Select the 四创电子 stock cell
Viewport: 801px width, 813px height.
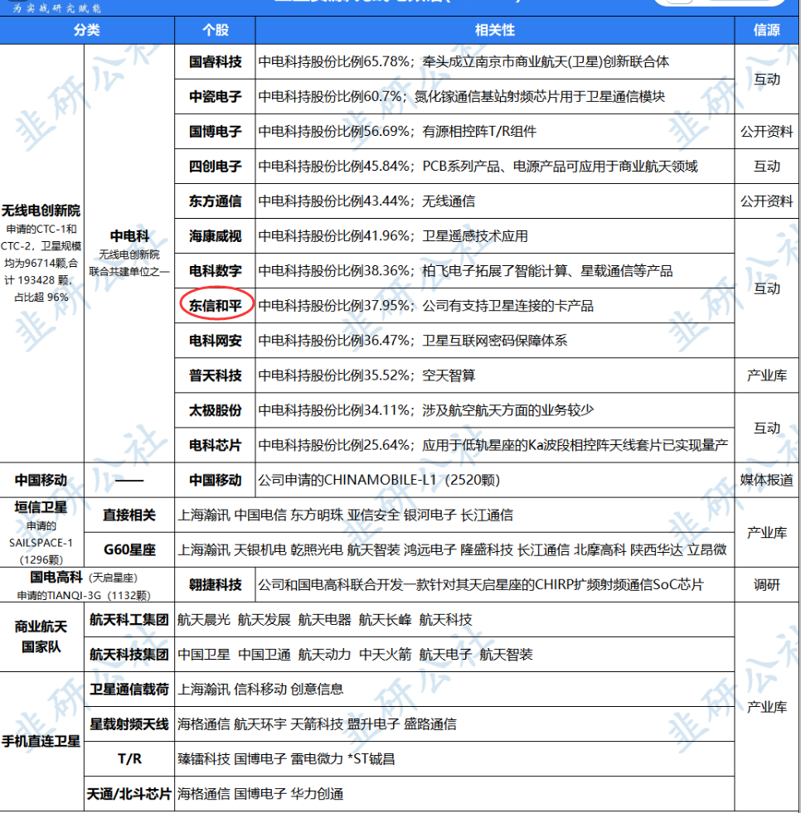216,167
